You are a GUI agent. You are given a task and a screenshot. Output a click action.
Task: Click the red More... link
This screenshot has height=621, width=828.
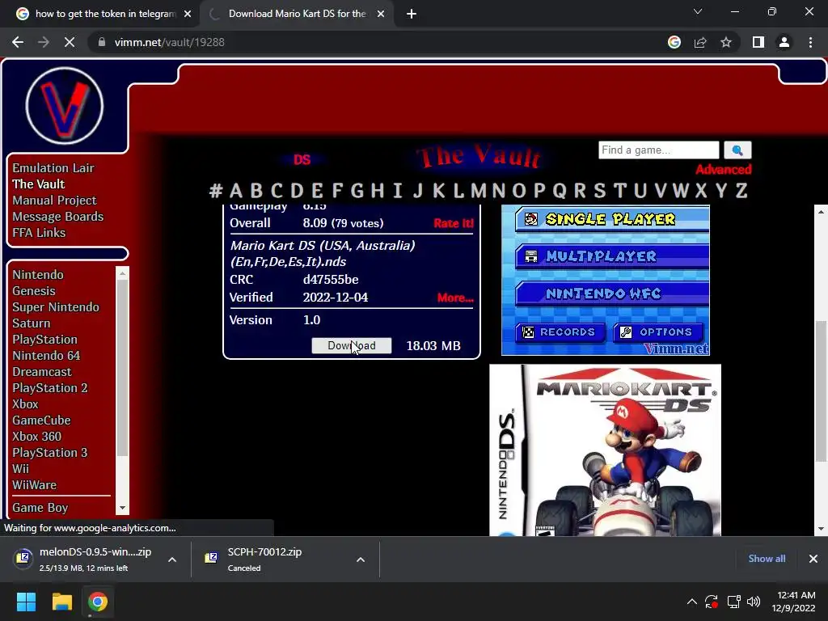click(455, 298)
